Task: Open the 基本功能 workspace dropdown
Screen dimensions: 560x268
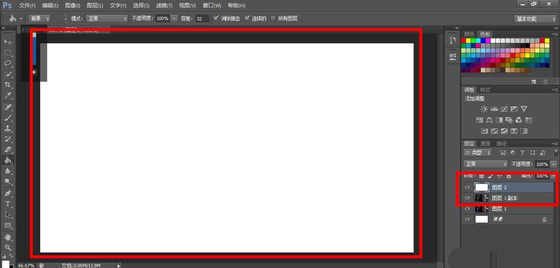Action: (535, 18)
